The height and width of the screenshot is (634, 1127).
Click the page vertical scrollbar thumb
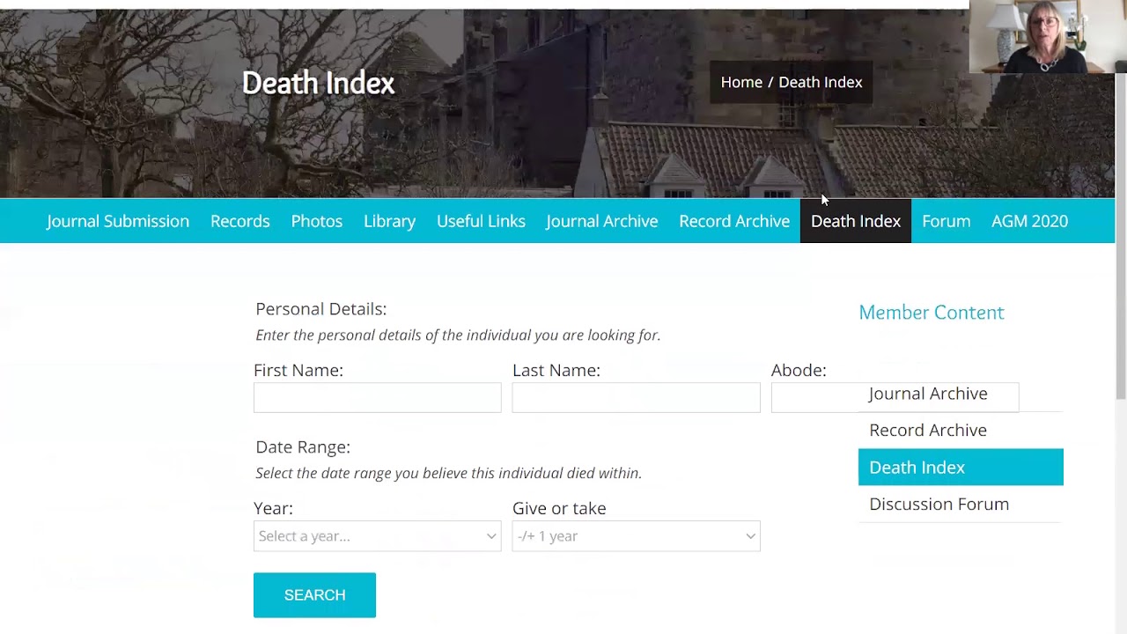(1121, 234)
